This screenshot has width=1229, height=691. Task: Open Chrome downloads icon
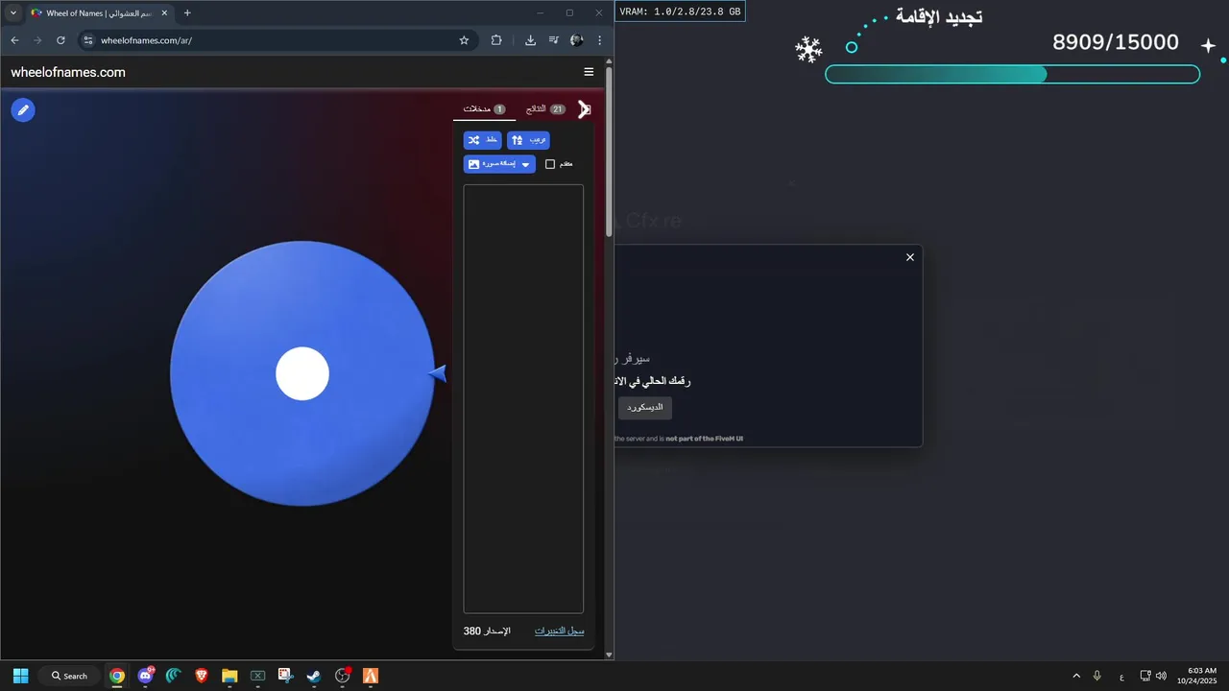[x=530, y=40]
